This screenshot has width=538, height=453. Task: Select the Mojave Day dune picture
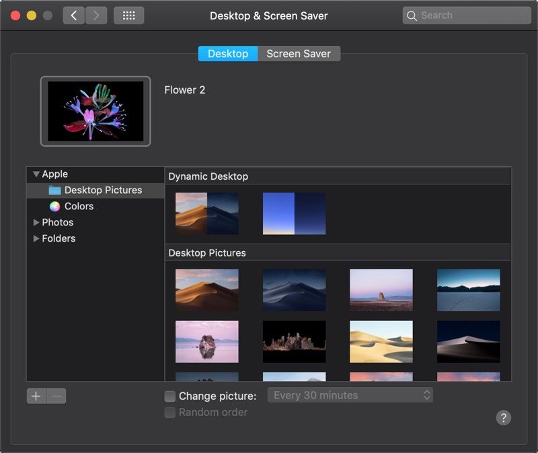click(x=207, y=290)
